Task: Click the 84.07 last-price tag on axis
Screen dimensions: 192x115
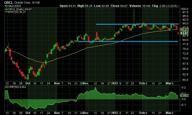Action: (184, 33)
